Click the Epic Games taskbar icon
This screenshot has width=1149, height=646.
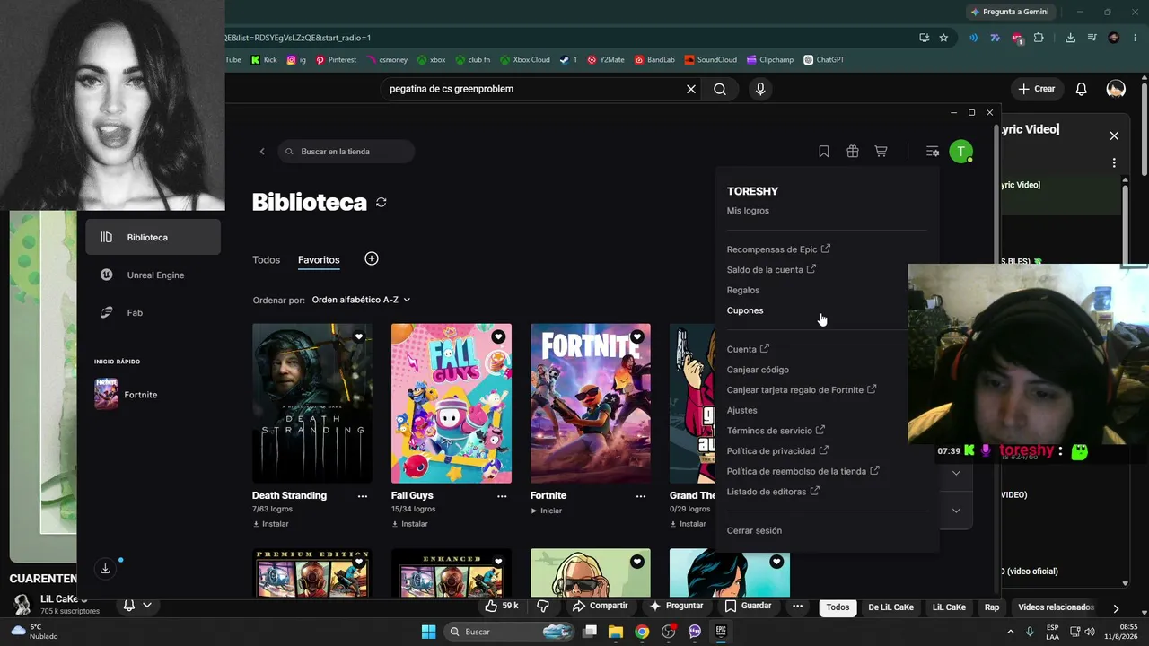[720, 632]
